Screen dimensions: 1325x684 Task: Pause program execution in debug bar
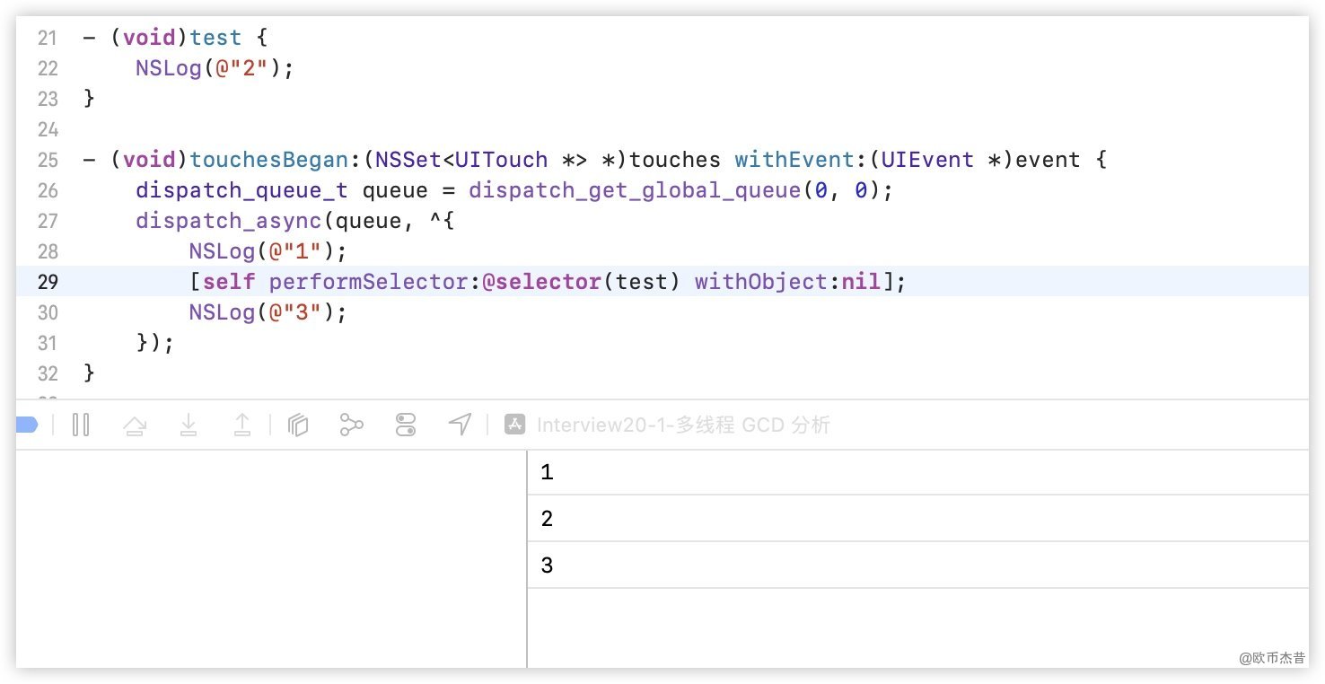click(x=81, y=425)
